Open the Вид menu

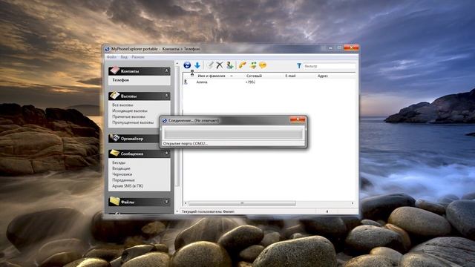click(x=124, y=57)
